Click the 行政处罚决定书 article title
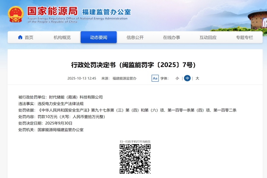Screen dimensions: 267x178 click(x=133, y=65)
